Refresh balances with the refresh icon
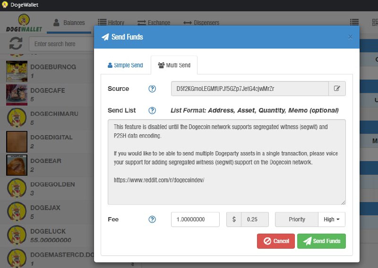 (16, 43)
